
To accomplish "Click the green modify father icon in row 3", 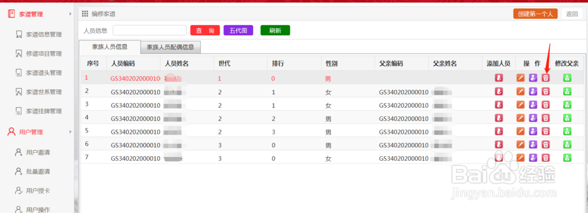I will (567, 104).
